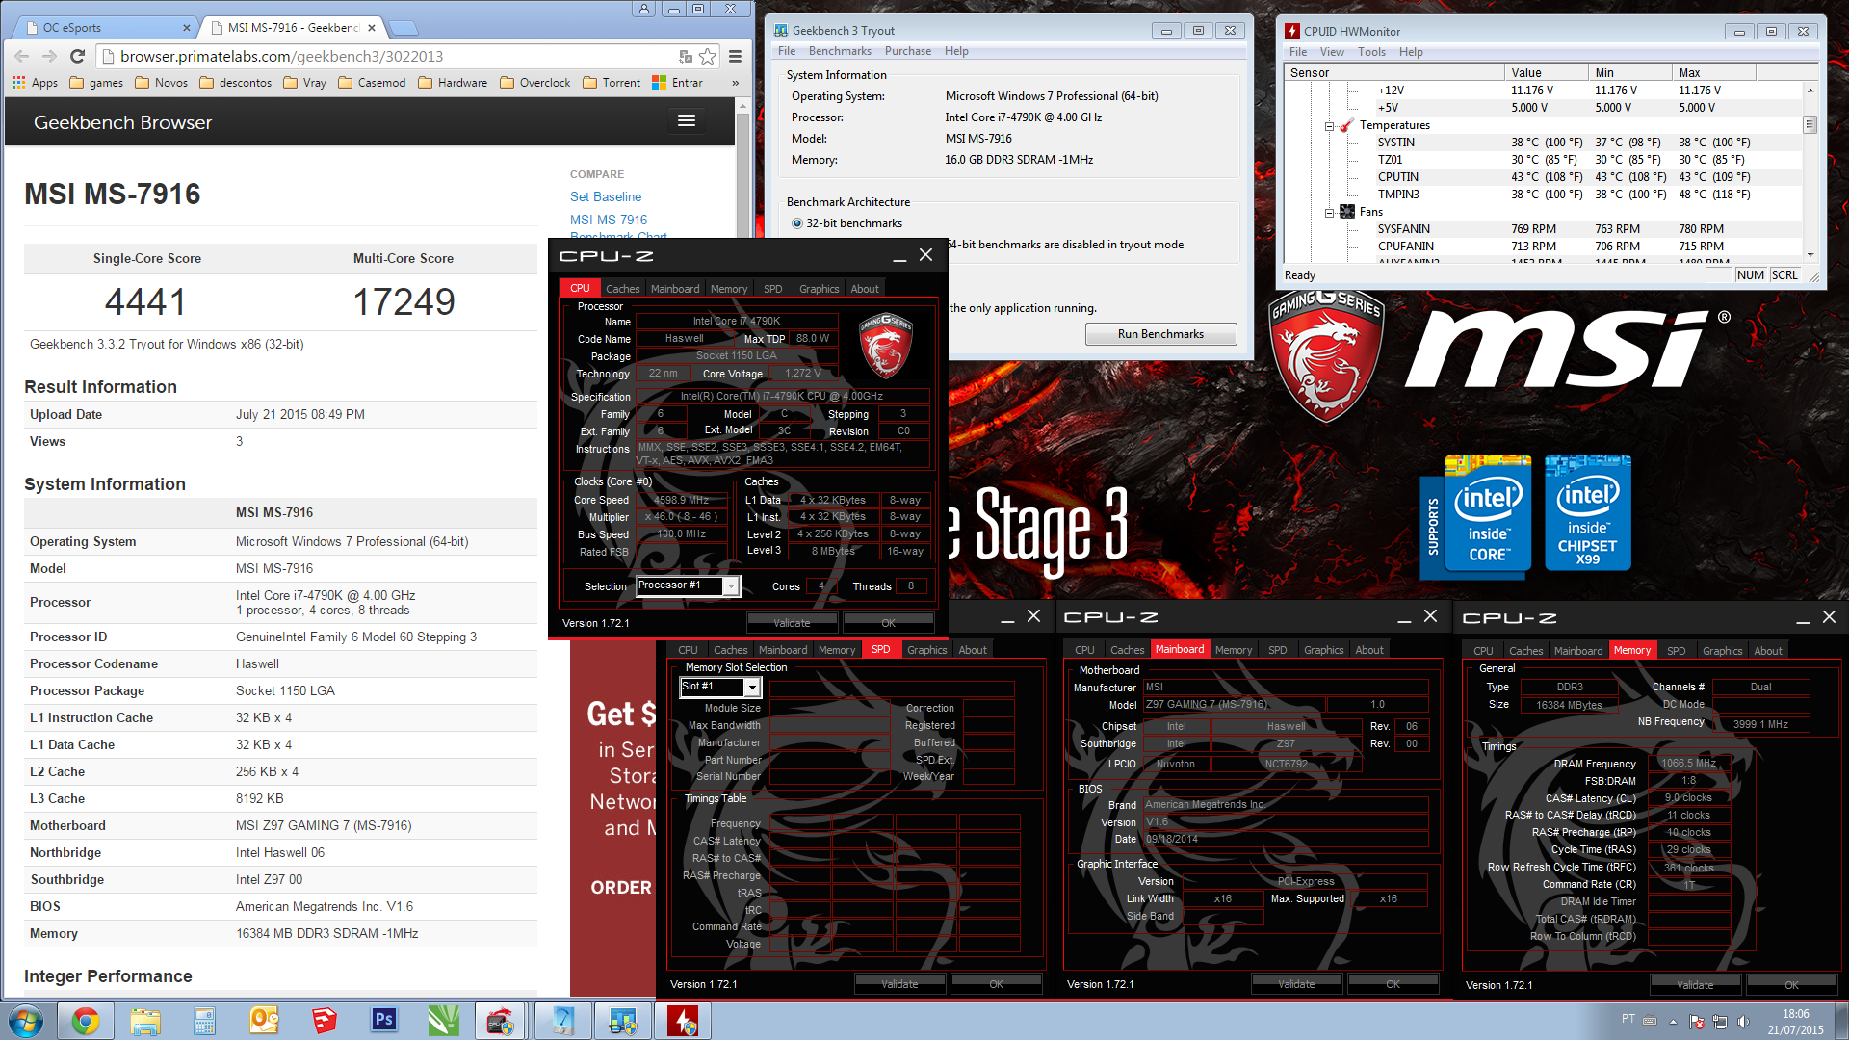
Task: Click Validate in the front CPU-Z window
Action: pyautogui.click(x=792, y=623)
